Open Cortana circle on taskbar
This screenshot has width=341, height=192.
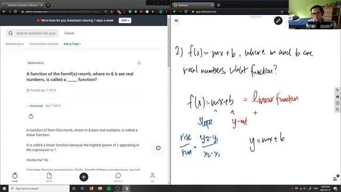74,188
